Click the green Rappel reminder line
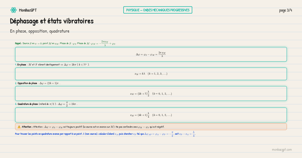Screen dimensions: 302x158 click(65, 43)
